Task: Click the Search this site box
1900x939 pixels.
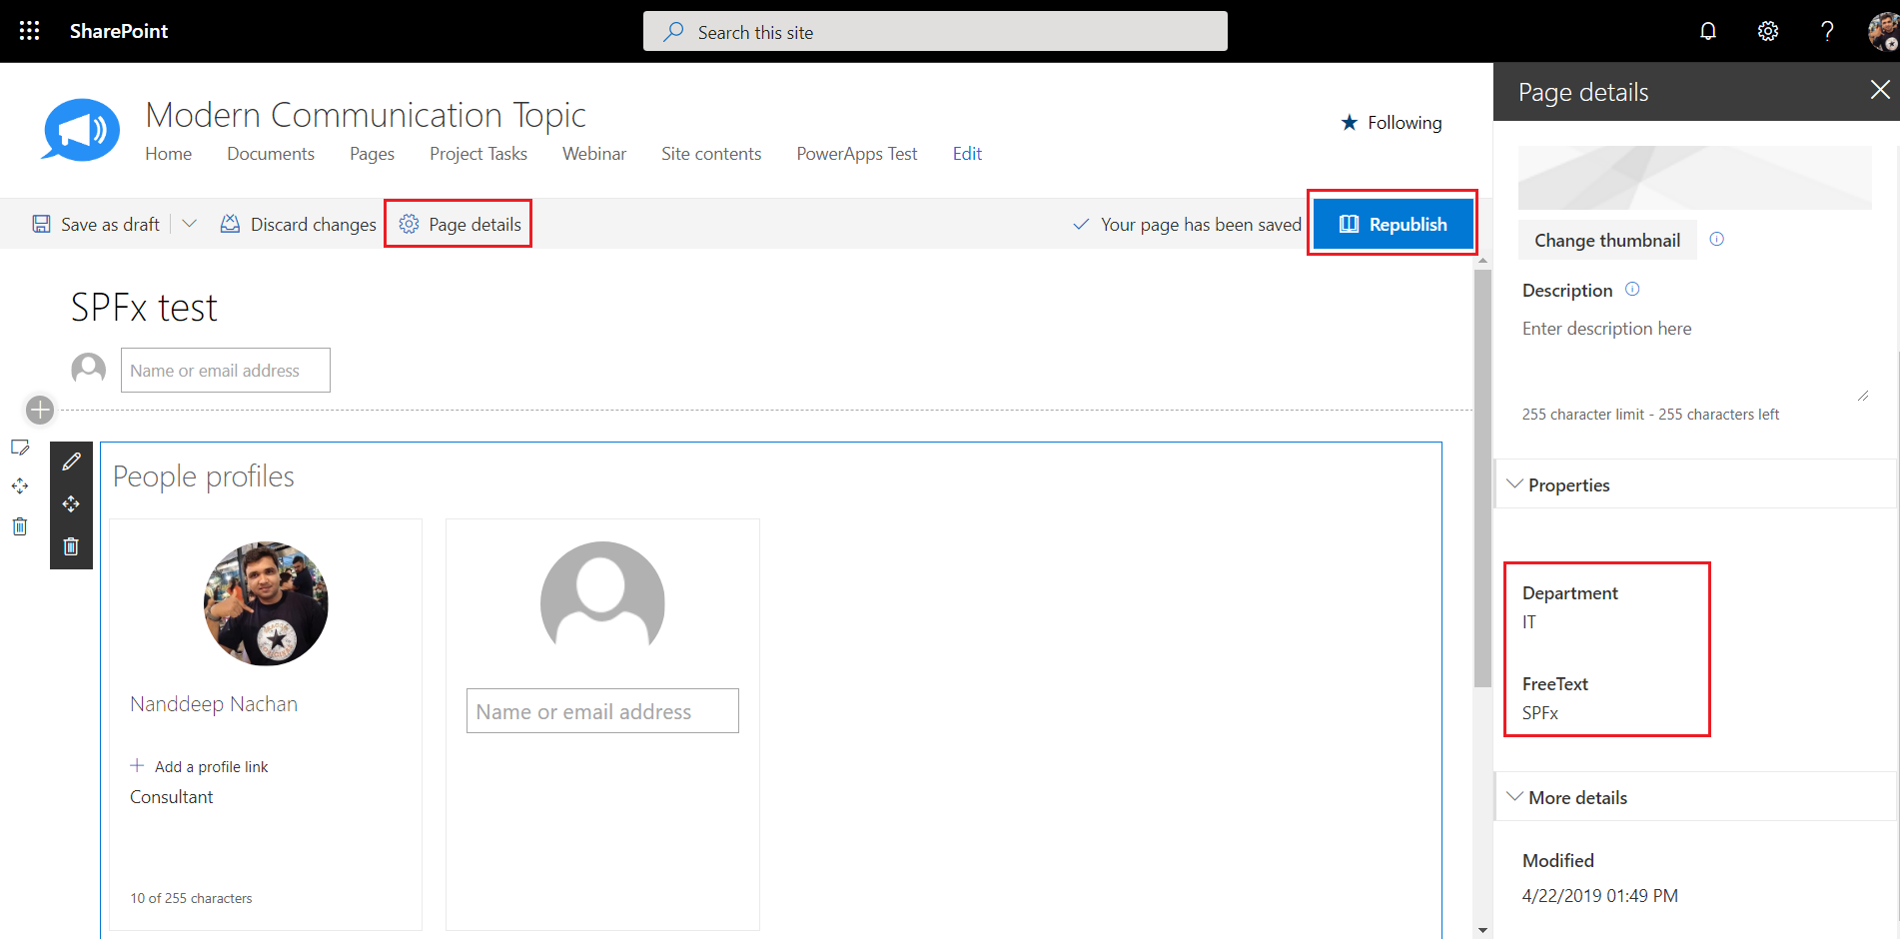Action: (x=935, y=31)
